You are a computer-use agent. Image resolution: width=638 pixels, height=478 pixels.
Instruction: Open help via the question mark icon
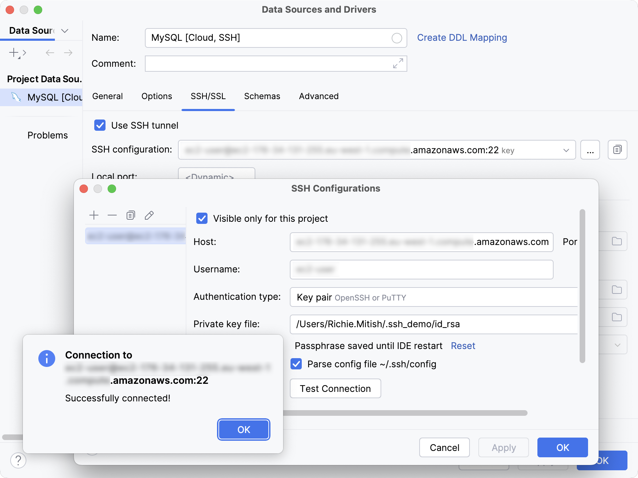pyautogui.click(x=18, y=460)
